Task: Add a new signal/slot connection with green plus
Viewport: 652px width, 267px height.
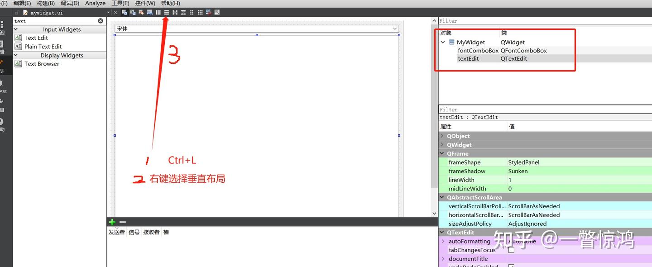Action: tap(112, 222)
